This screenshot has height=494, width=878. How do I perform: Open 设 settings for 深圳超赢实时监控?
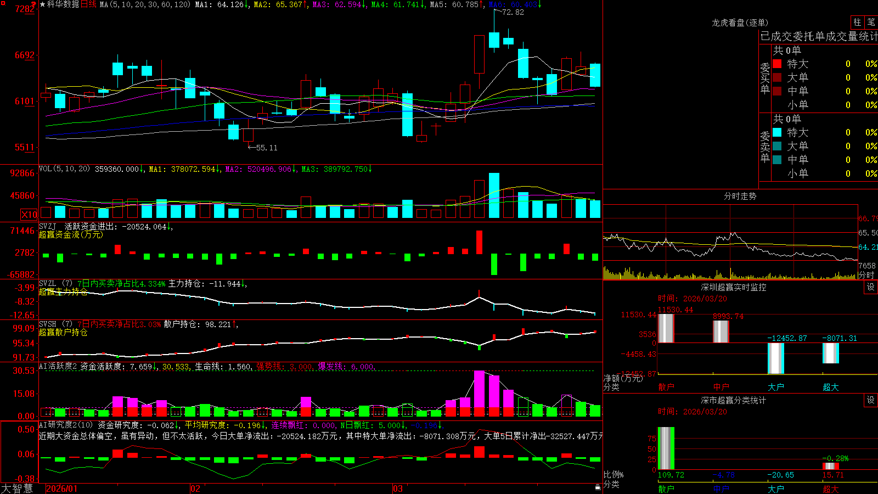click(871, 287)
